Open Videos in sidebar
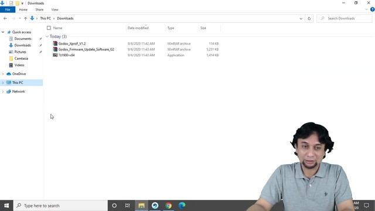Screen dimensions: 375x211 pos(19,65)
